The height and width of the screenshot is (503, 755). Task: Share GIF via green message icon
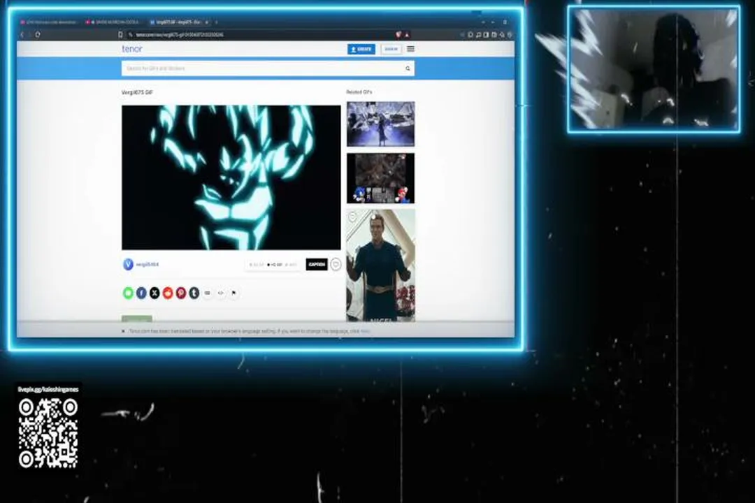[x=128, y=293]
